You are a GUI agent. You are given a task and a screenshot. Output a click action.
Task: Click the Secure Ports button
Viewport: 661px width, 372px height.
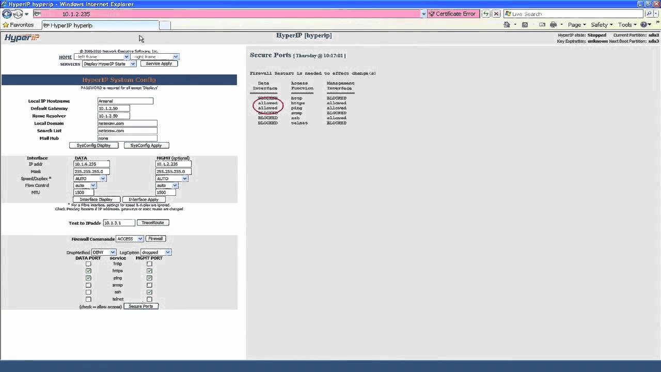tap(141, 306)
